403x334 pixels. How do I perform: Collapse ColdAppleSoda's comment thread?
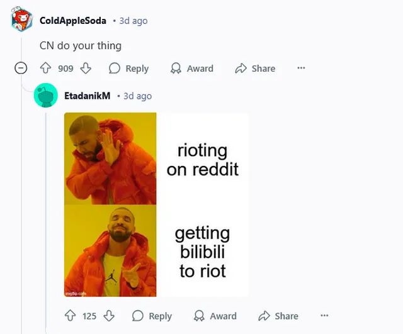21,69
